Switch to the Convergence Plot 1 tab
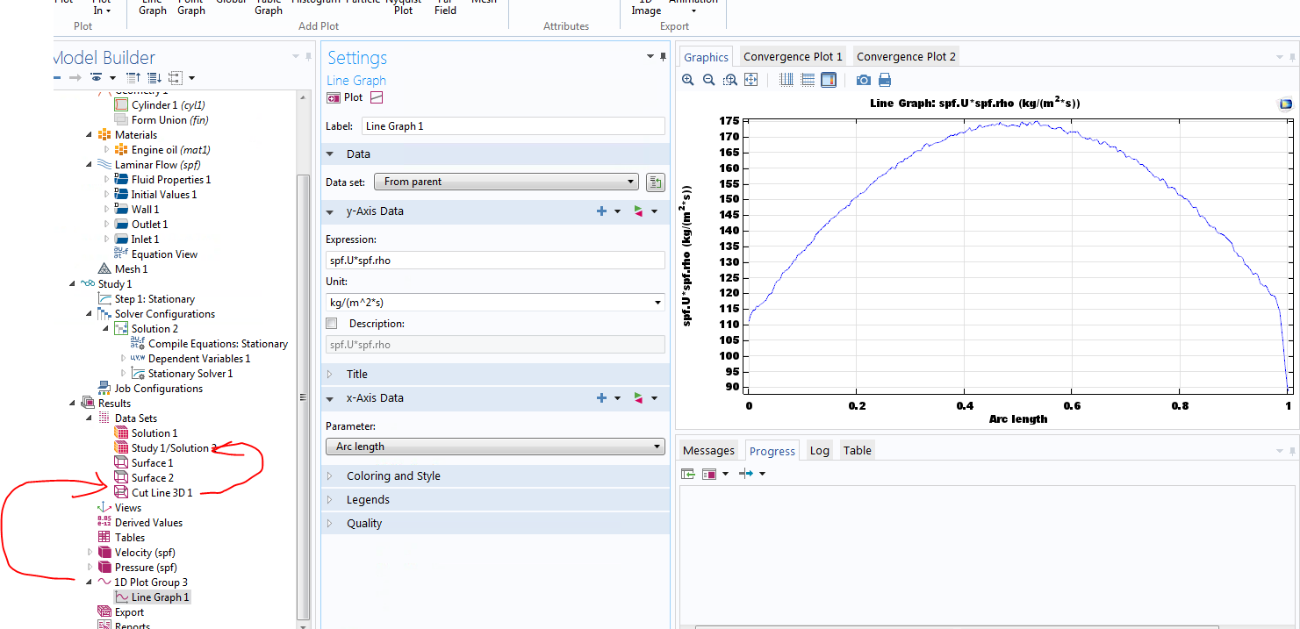 (x=793, y=56)
